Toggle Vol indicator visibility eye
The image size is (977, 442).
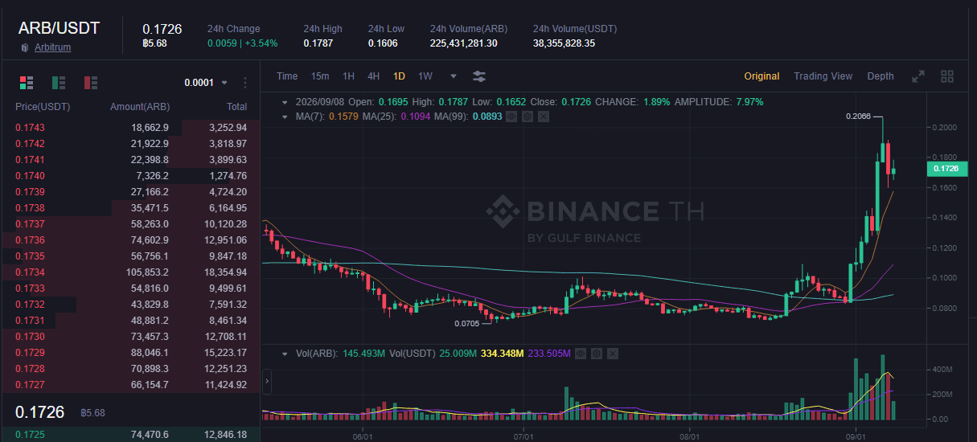[x=580, y=354]
